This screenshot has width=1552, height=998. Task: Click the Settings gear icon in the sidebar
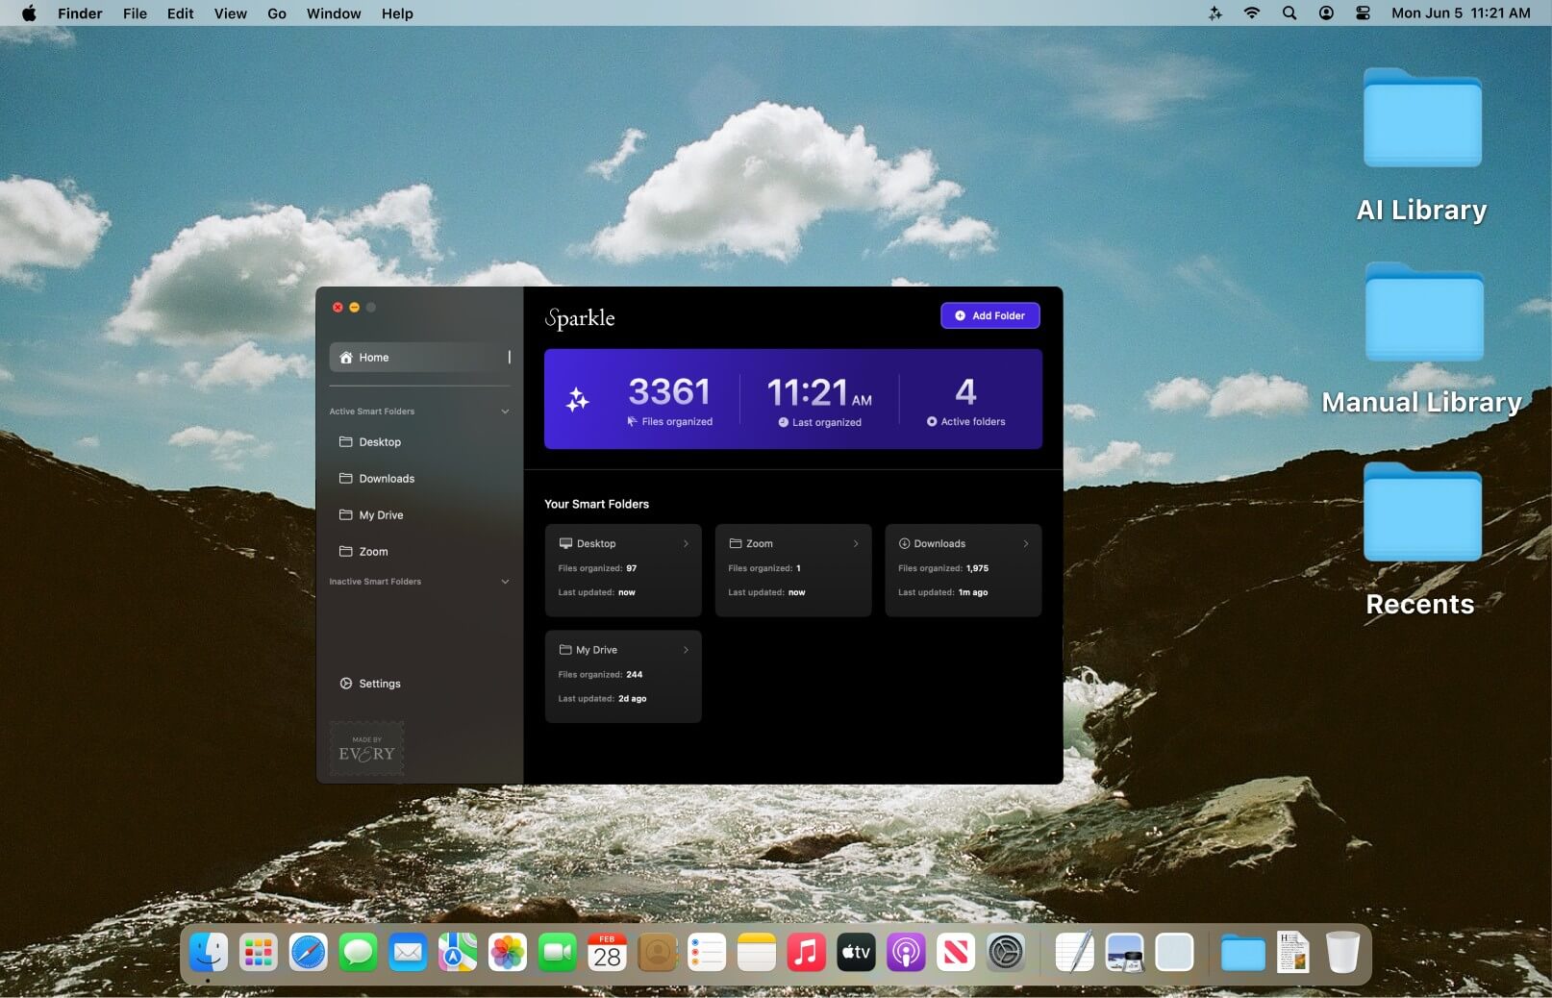pos(346,684)
